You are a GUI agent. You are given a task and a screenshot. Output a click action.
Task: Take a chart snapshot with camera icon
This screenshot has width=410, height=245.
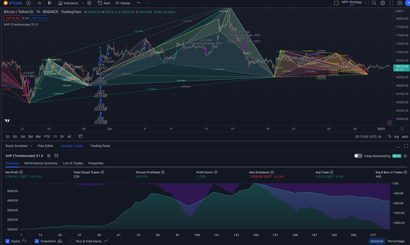400,3
